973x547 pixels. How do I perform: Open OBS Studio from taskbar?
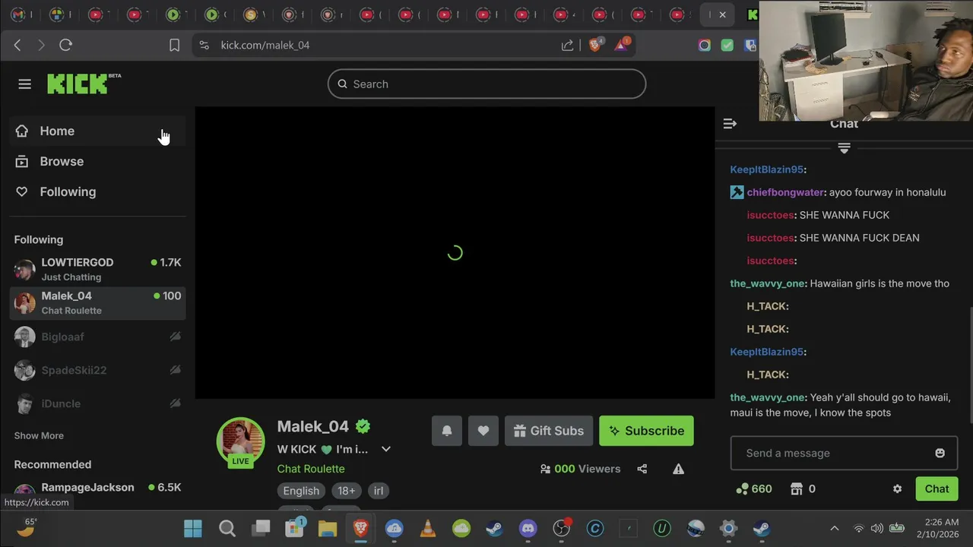click(562, 528)
